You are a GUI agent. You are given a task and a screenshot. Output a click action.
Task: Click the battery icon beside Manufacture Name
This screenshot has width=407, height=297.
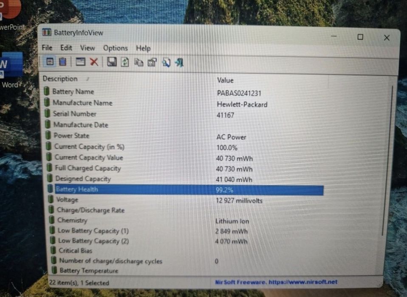pyautogui.click(x=47, y=102)
